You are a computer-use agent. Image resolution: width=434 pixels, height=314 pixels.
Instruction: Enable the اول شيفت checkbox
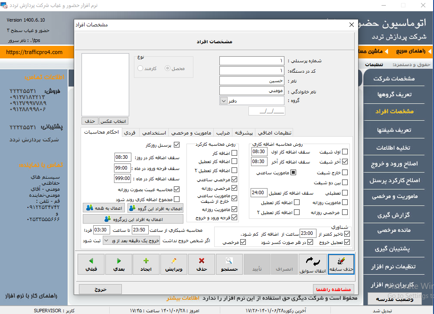click(x=345, y=152)
